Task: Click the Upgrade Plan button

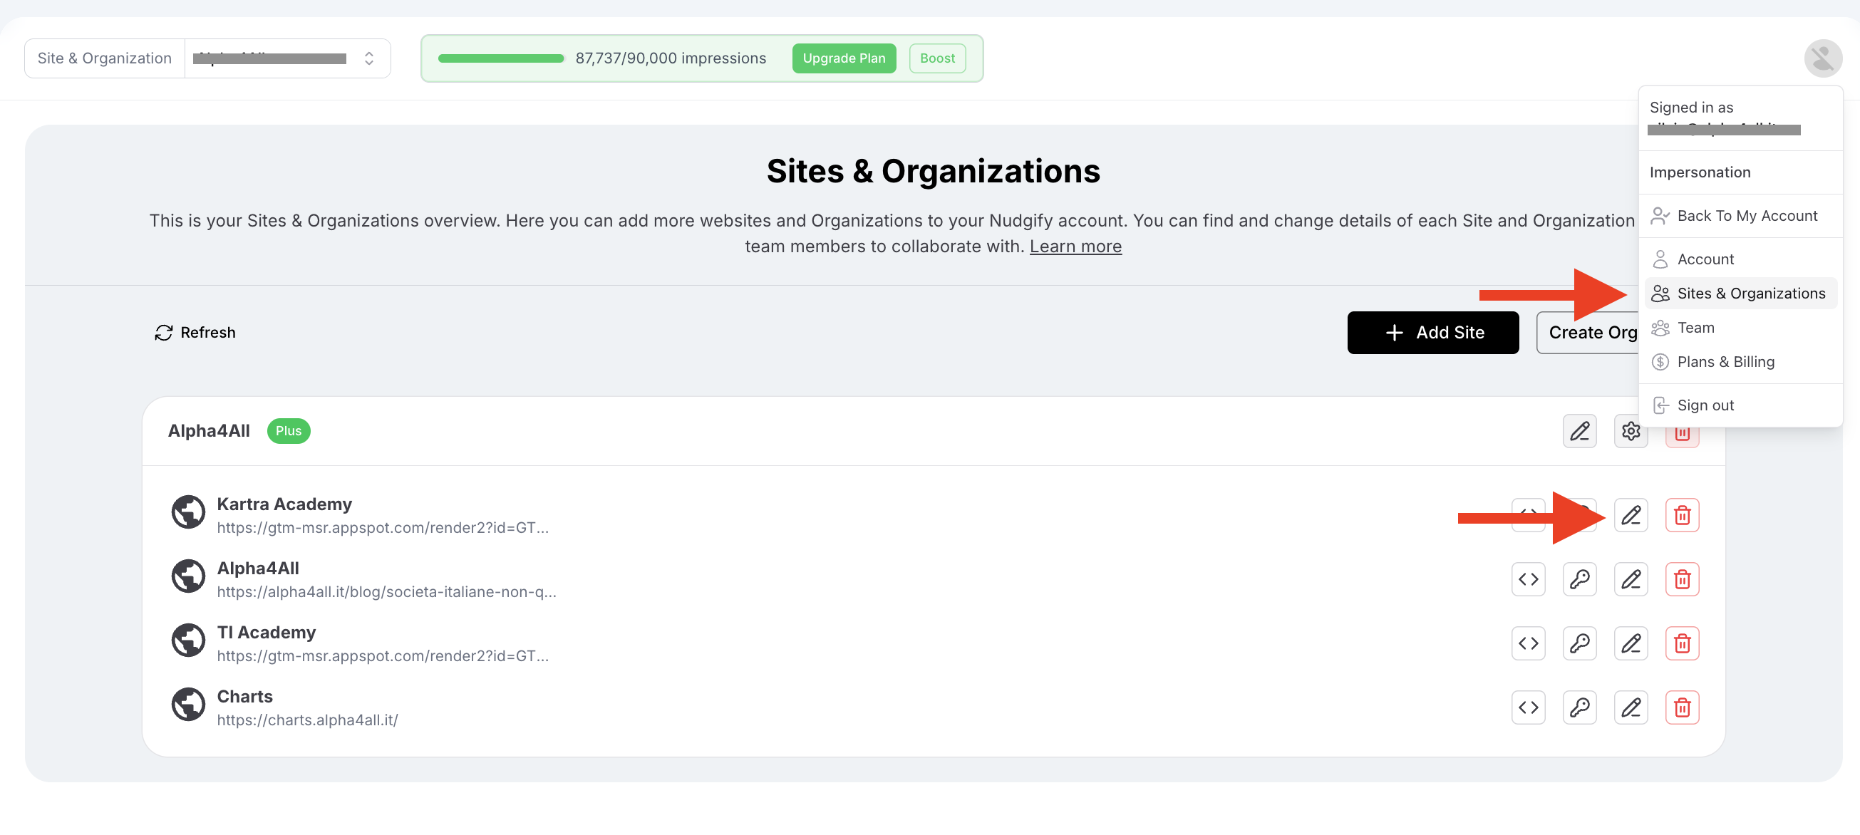Action: pos(843,58)
